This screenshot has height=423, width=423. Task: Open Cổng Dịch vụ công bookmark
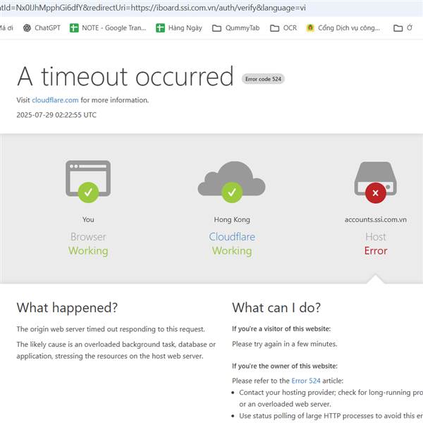pos(343,27)
